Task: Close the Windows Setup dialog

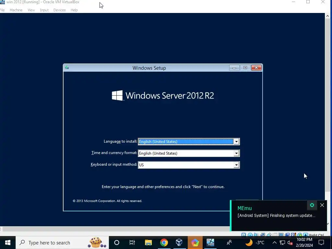Action: click(256, 68)
